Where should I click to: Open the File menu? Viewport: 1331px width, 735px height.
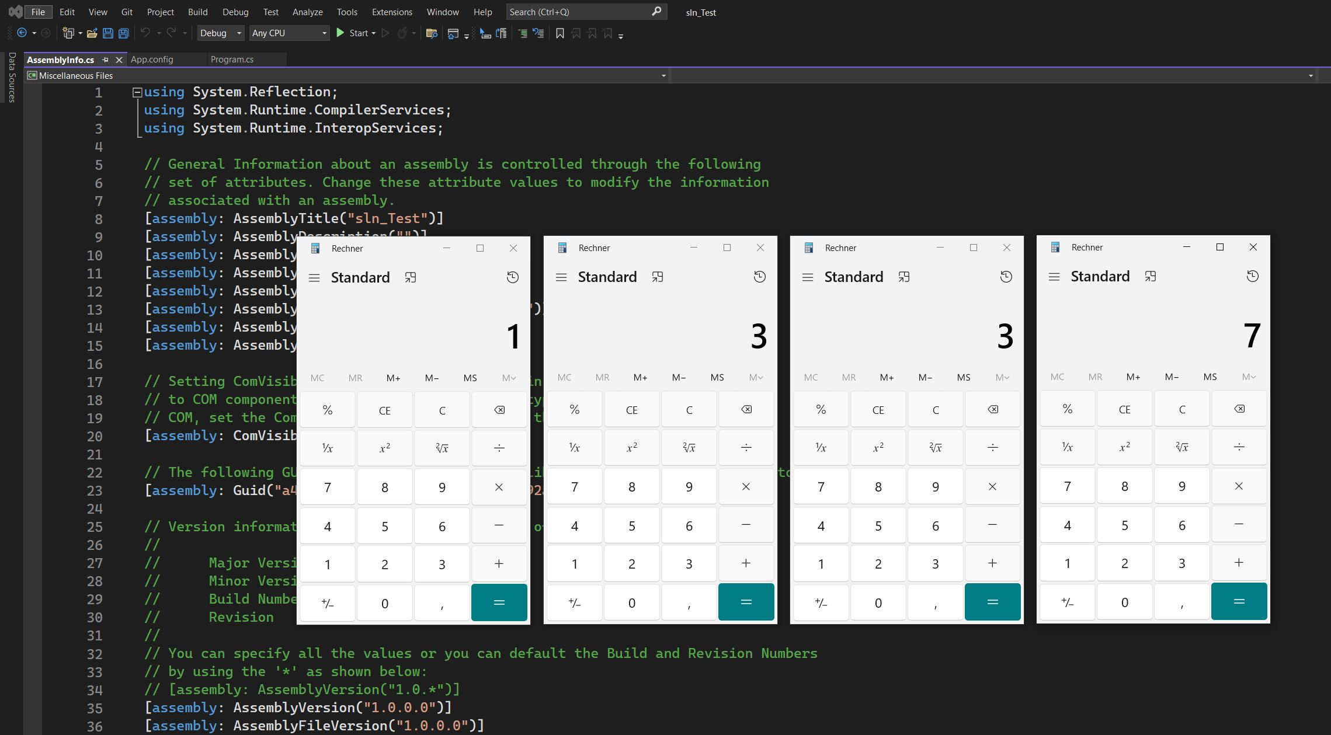(x=38, y=12)
